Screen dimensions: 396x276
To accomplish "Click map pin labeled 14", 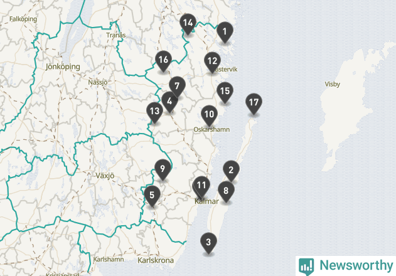I will [188, 24].
